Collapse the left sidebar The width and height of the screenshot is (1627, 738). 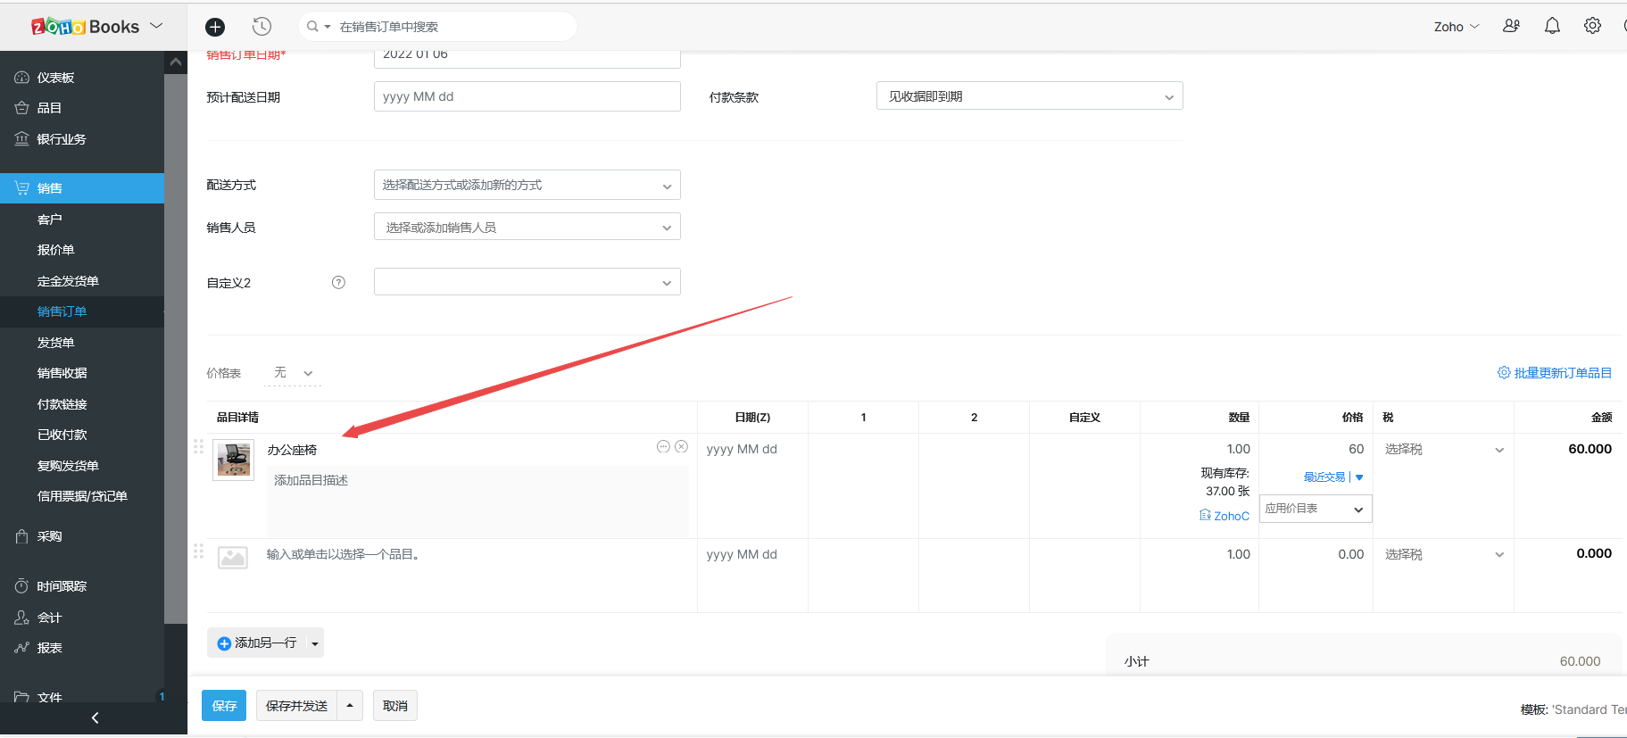(95, 717)
